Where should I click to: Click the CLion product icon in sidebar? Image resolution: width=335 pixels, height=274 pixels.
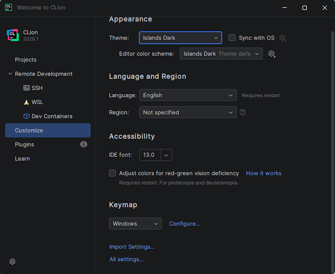13,35
